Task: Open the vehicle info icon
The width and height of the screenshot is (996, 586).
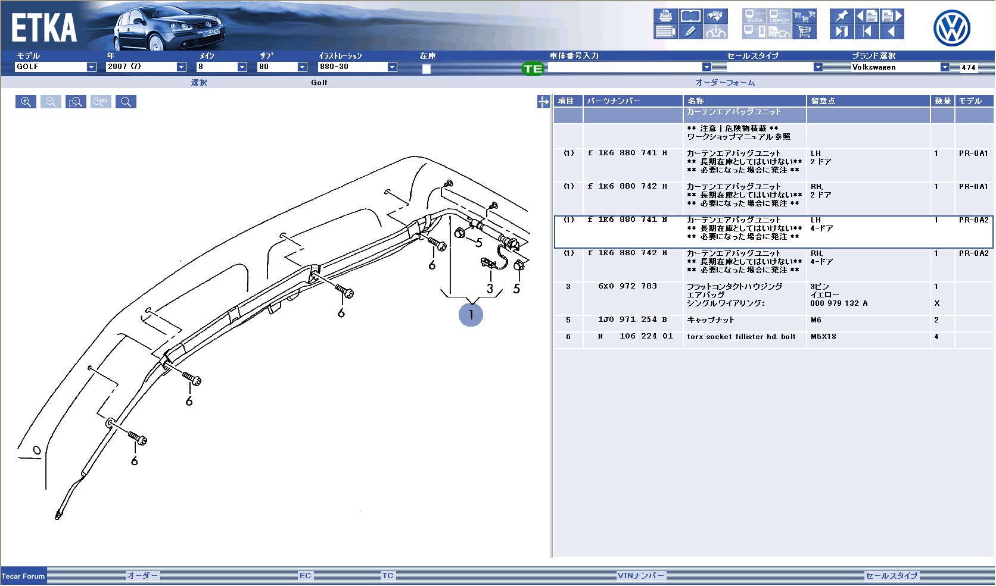Action: point(715,32)
